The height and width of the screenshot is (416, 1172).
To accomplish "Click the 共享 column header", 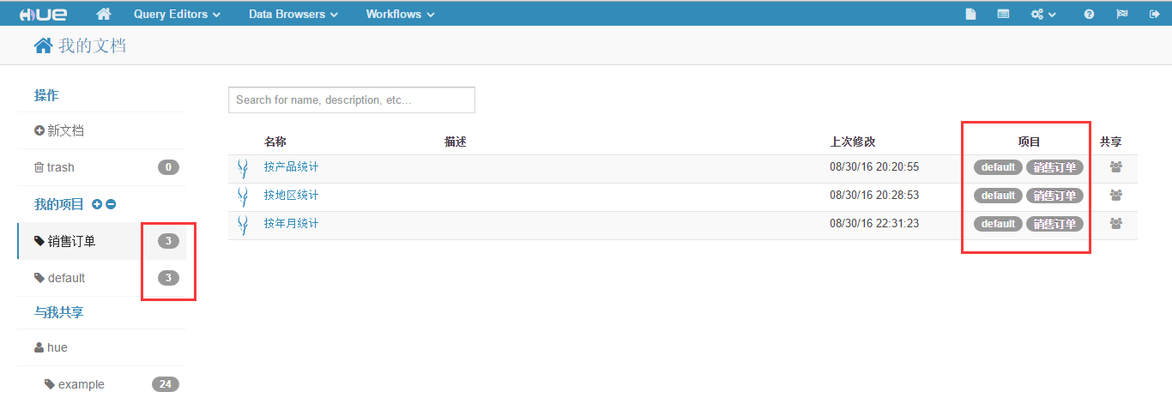I will [x=1110, y=142].
